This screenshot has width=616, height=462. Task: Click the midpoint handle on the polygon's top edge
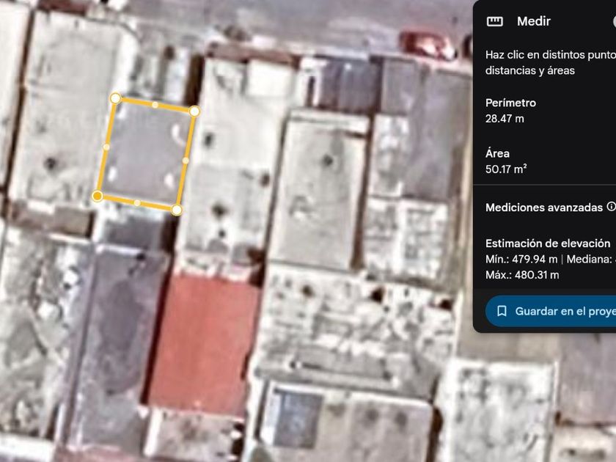pyautogui.click(x=155, y=105)
